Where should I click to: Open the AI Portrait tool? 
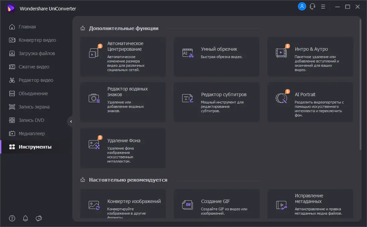pyautogui.click(x=310, y=102)
